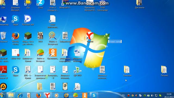Select the Mozilla Firefox desktop icon
The image size is (174, 98).
click(x=15, y=38)
